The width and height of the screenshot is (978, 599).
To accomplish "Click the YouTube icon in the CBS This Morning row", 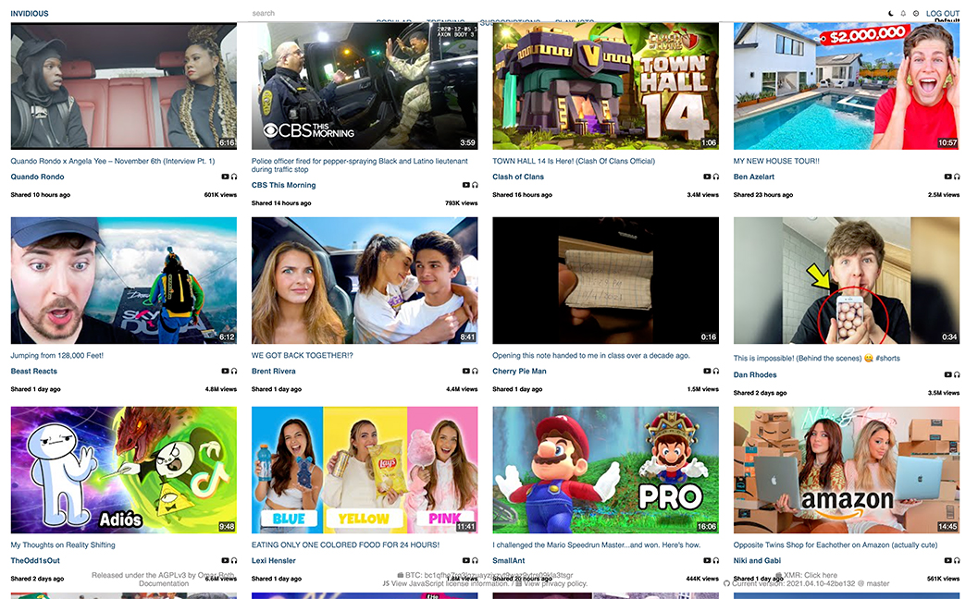I will click(466, 185).
